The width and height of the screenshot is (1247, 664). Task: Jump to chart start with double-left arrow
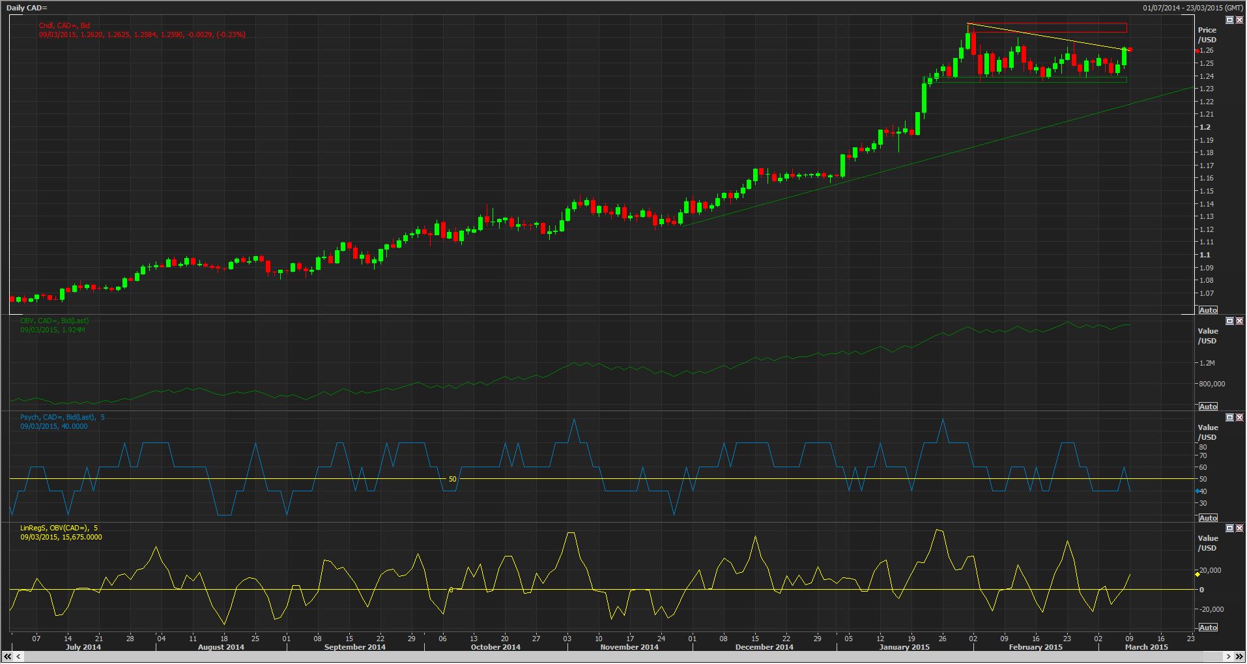[x=7, y=657]
